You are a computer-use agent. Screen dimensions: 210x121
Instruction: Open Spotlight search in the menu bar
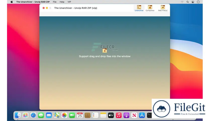point(187,2)
